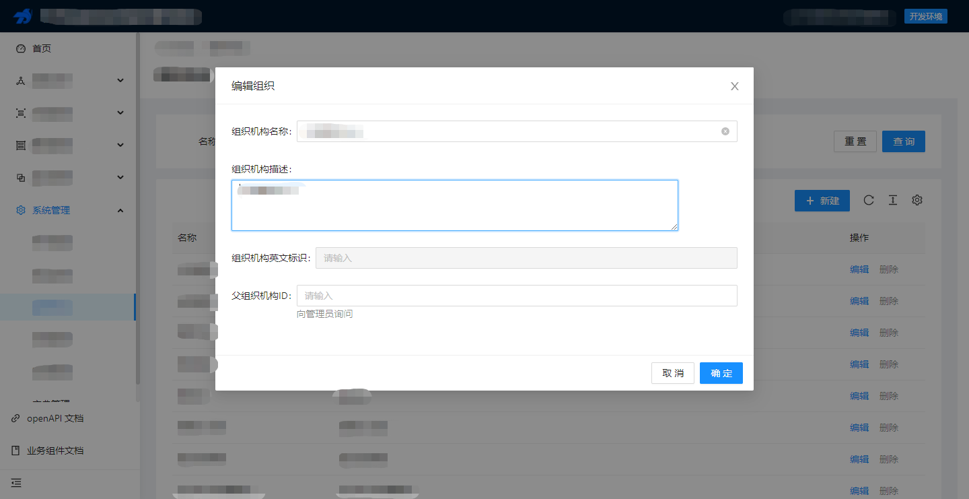This screenshot has height=499, width=969.
Task: Adjust row density via the line-height icon
Action: tap(893, 200)
